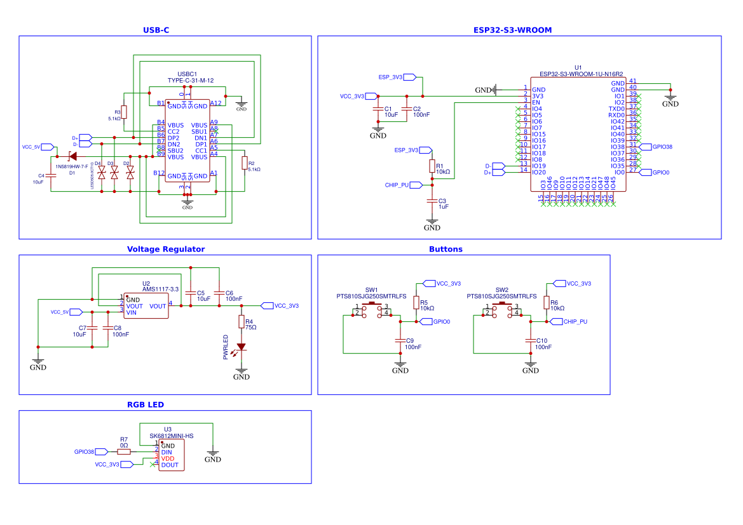Click VCC_3V3 output label in Voltage Regulator section
743x525 pixels.
click(x=280, y=306)
